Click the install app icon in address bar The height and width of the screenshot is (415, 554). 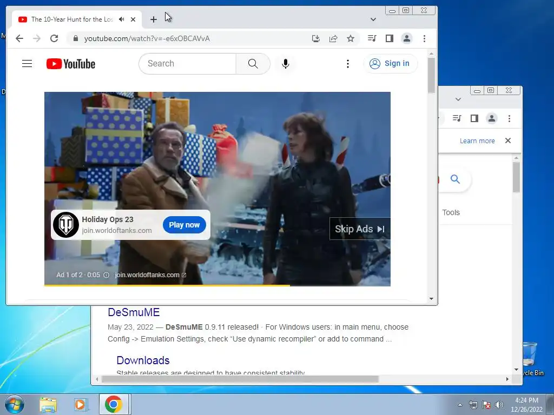point(316,38)
